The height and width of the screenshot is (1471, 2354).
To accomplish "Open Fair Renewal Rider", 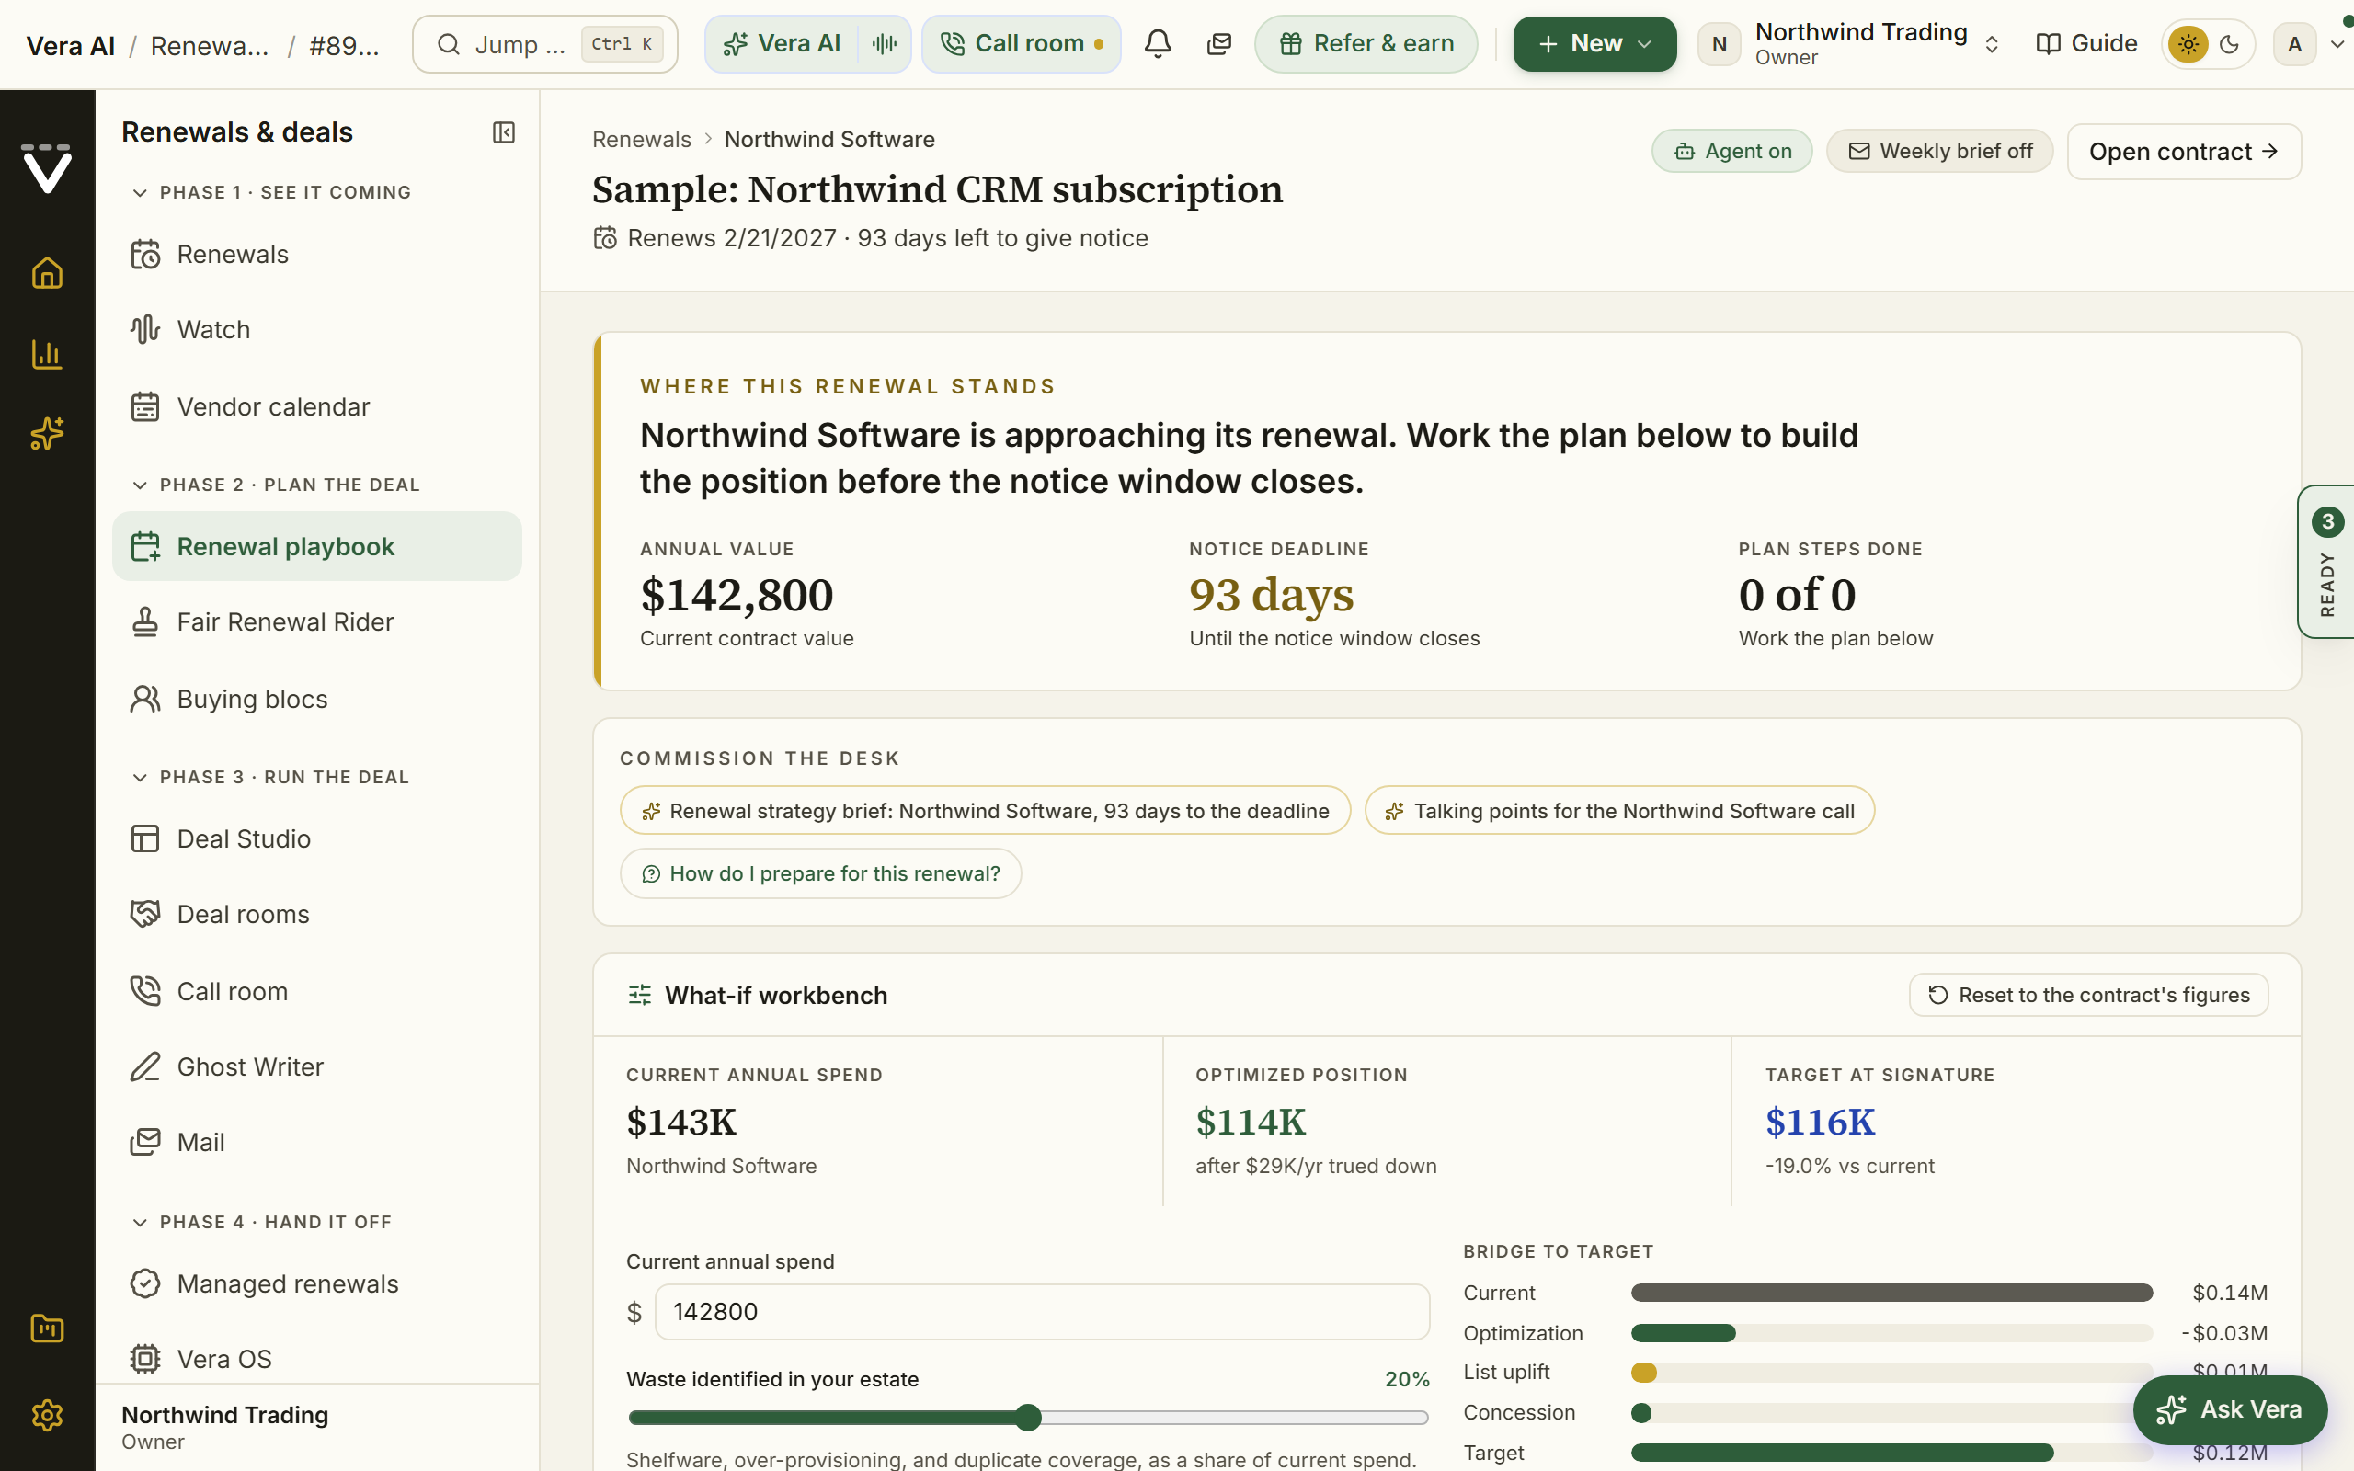I will coord(317,622).
